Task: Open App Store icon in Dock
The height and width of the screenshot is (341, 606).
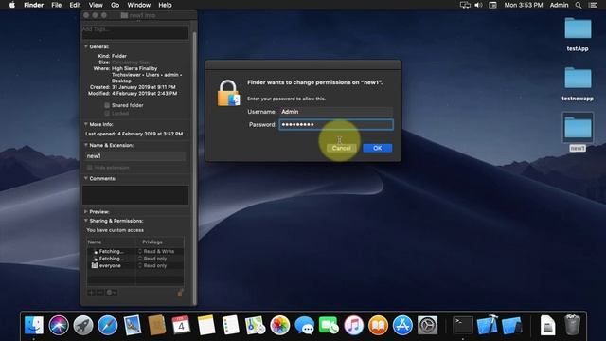Action: coord(402,325)
